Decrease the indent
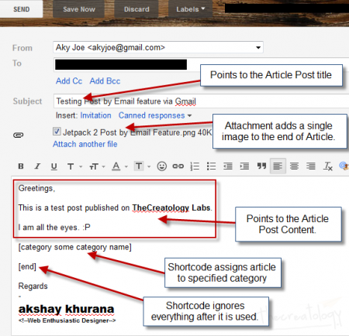 coord(228,166)
